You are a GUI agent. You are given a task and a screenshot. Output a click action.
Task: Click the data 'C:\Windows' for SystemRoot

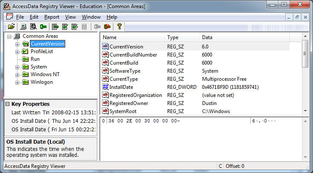(x=216, y=111)
